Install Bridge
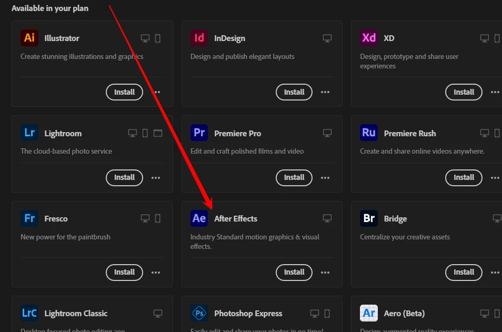The height and width of the screenshot is (332, 502). coord(464,273)
